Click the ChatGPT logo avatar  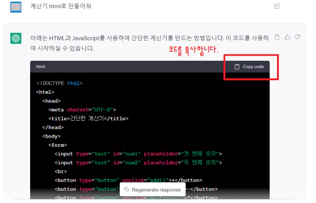[x=16, y=38]
